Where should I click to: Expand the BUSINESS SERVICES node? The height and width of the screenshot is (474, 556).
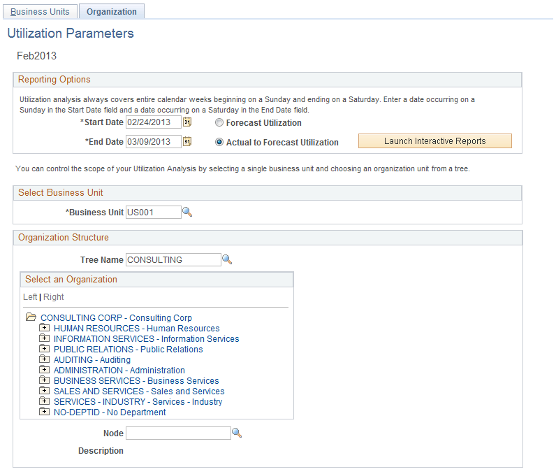pos(44,380)
